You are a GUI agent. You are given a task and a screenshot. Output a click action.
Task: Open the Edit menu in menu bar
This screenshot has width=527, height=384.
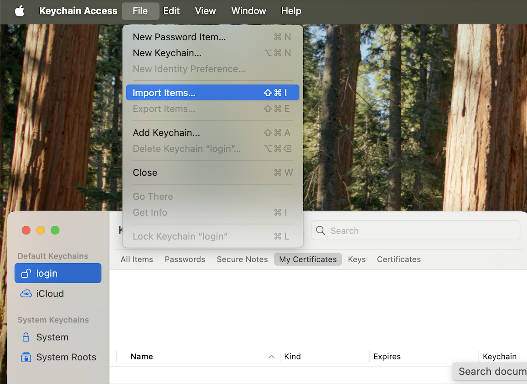click(x=171, y=11)
